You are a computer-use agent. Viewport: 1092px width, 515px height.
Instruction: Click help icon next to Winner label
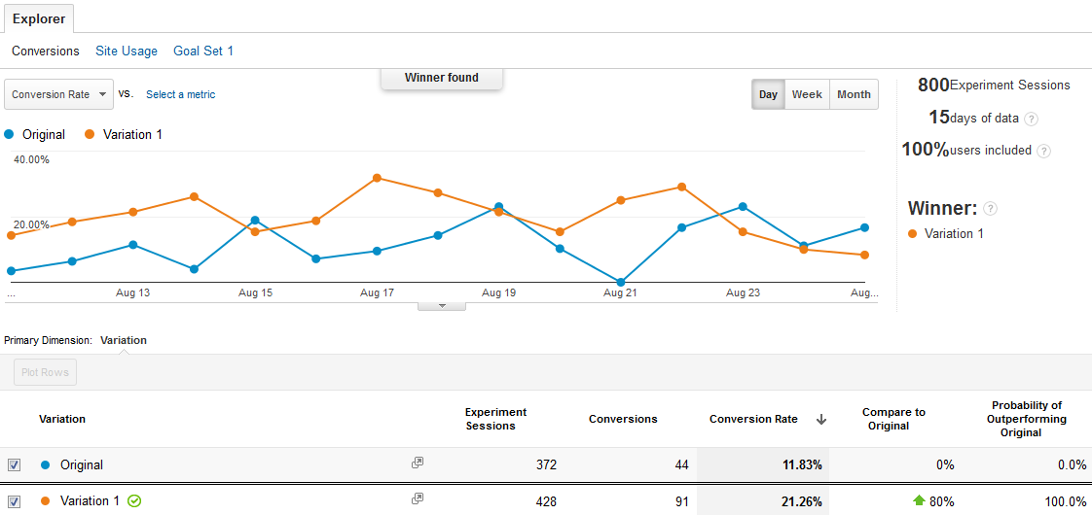click(990, 208)
